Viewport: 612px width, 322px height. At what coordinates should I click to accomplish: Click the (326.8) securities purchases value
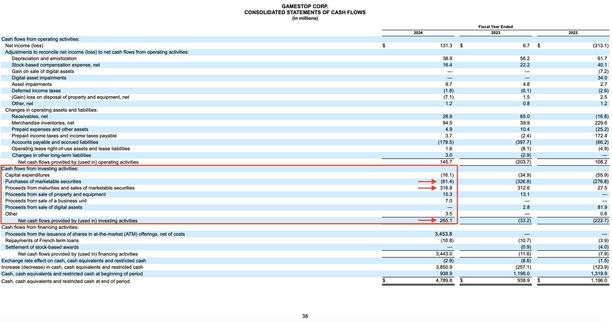[x=522, y=181]
